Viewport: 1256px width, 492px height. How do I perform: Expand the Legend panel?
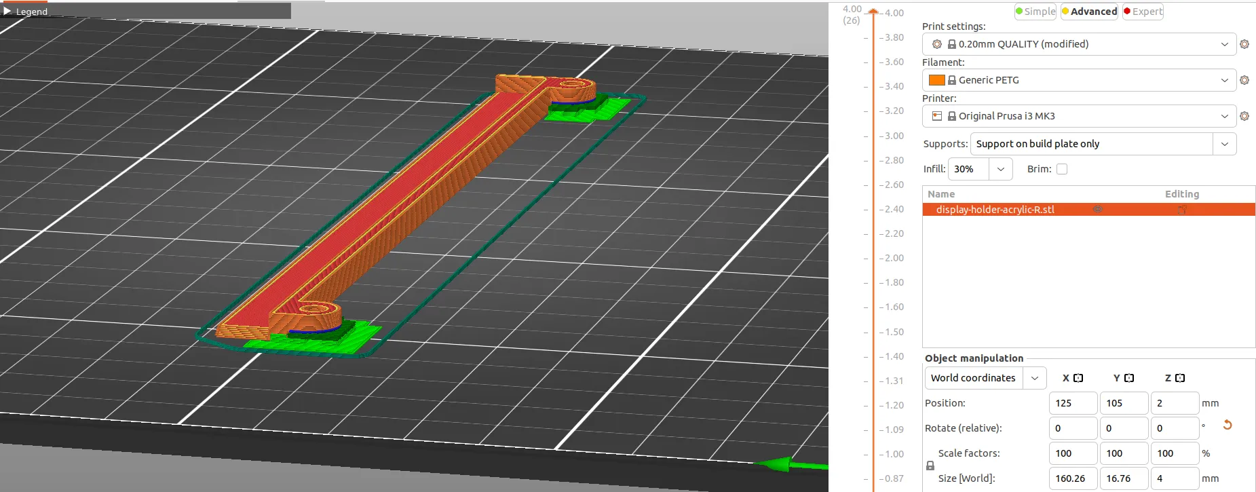tap(7, 12)
